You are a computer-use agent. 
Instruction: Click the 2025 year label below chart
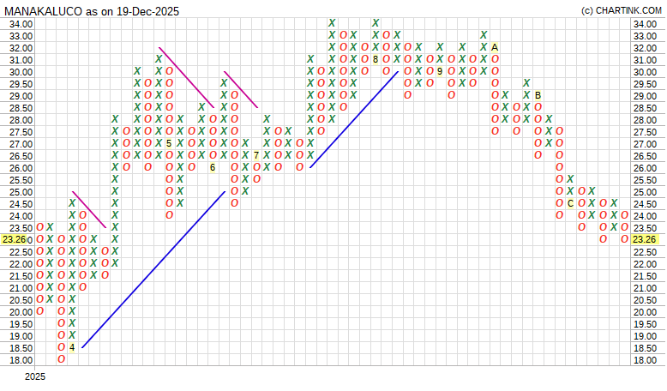coord(34,376)
